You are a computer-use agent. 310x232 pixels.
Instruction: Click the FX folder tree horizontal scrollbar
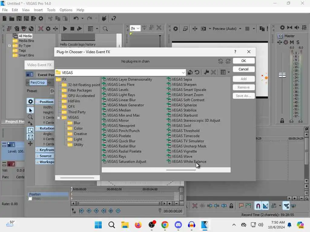77,178
